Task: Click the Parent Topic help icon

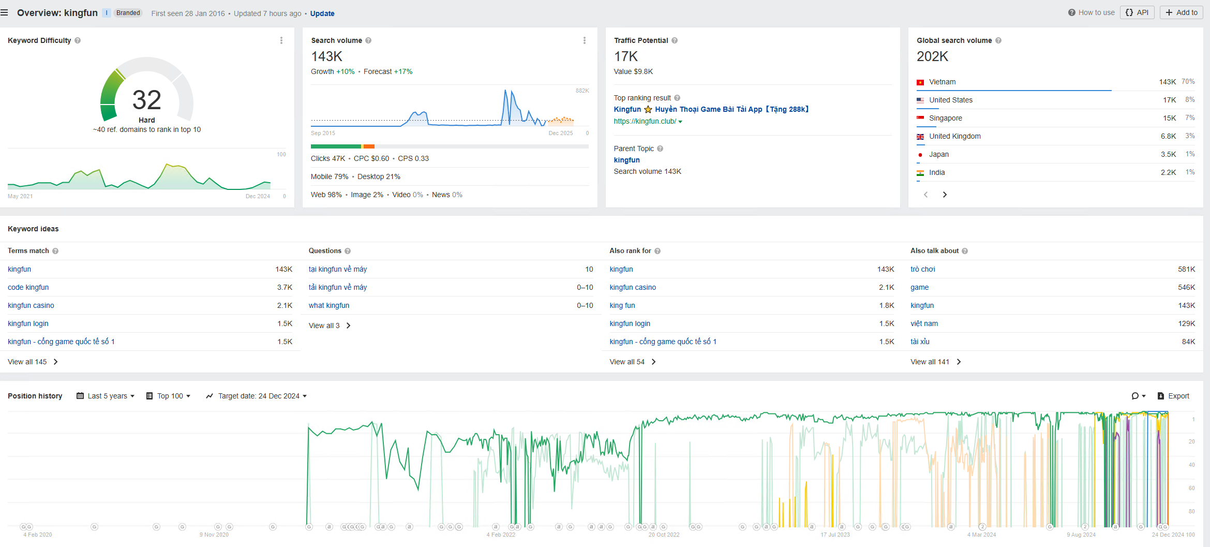Action: tap(660, 149)
